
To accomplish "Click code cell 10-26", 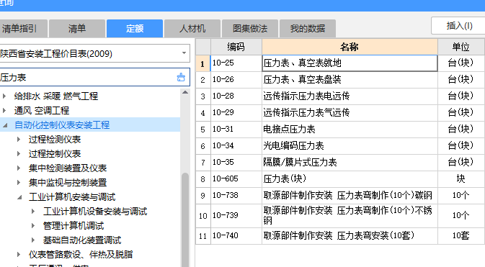I will [x=236, y=80].
